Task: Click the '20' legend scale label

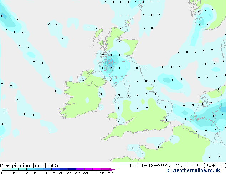Action: 61,173
